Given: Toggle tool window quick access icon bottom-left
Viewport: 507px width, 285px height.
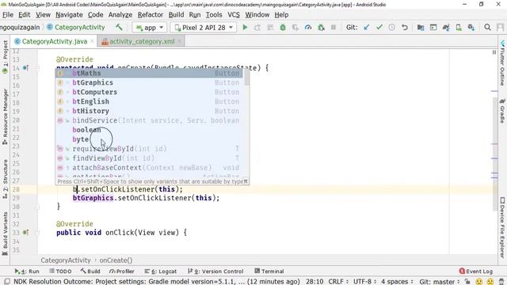Looking at the screenshot, I should tap(7, 282).
